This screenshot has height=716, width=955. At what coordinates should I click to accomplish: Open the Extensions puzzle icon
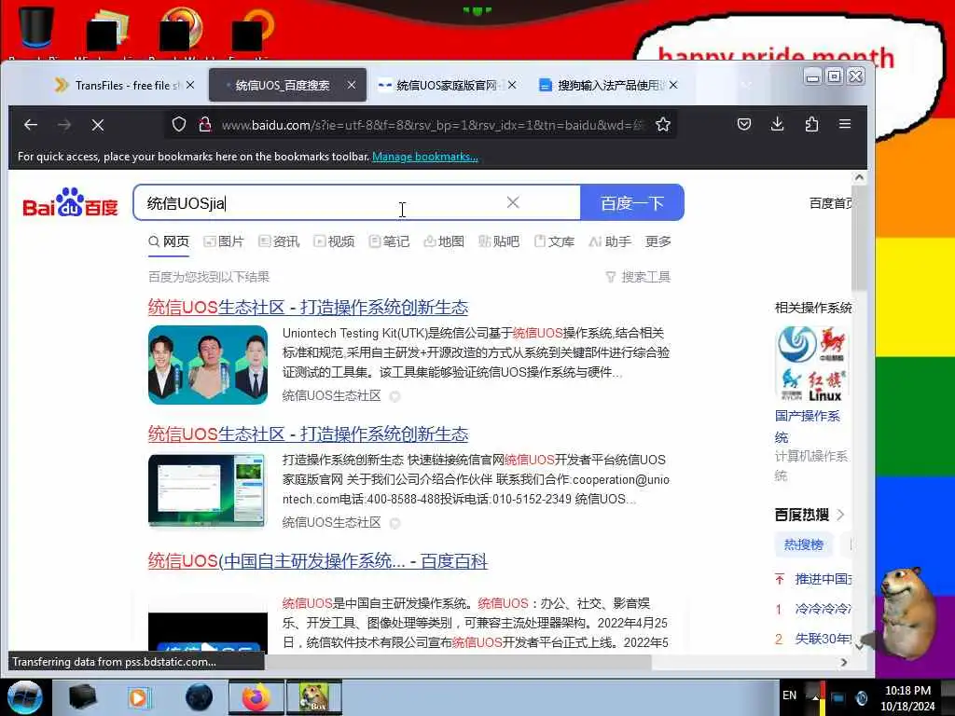(811, 124)
